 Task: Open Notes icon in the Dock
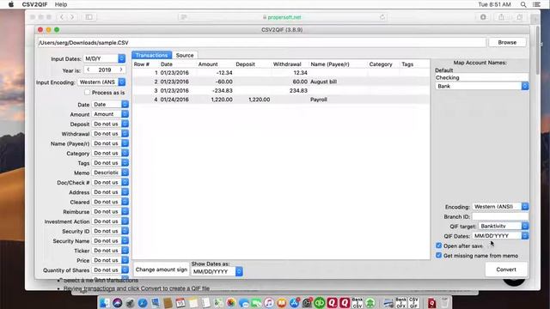192,303
